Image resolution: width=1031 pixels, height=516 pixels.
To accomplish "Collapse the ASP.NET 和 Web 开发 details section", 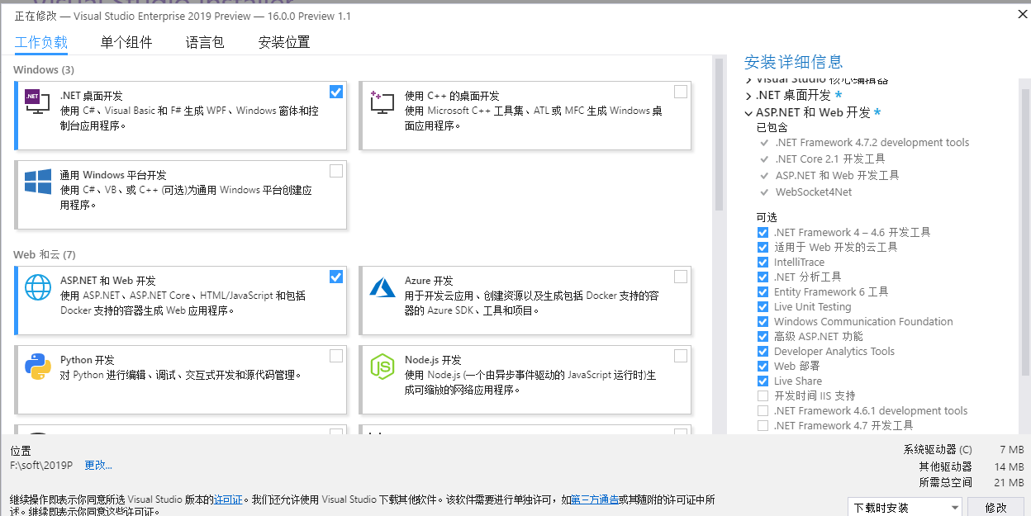I will point(748,112).
